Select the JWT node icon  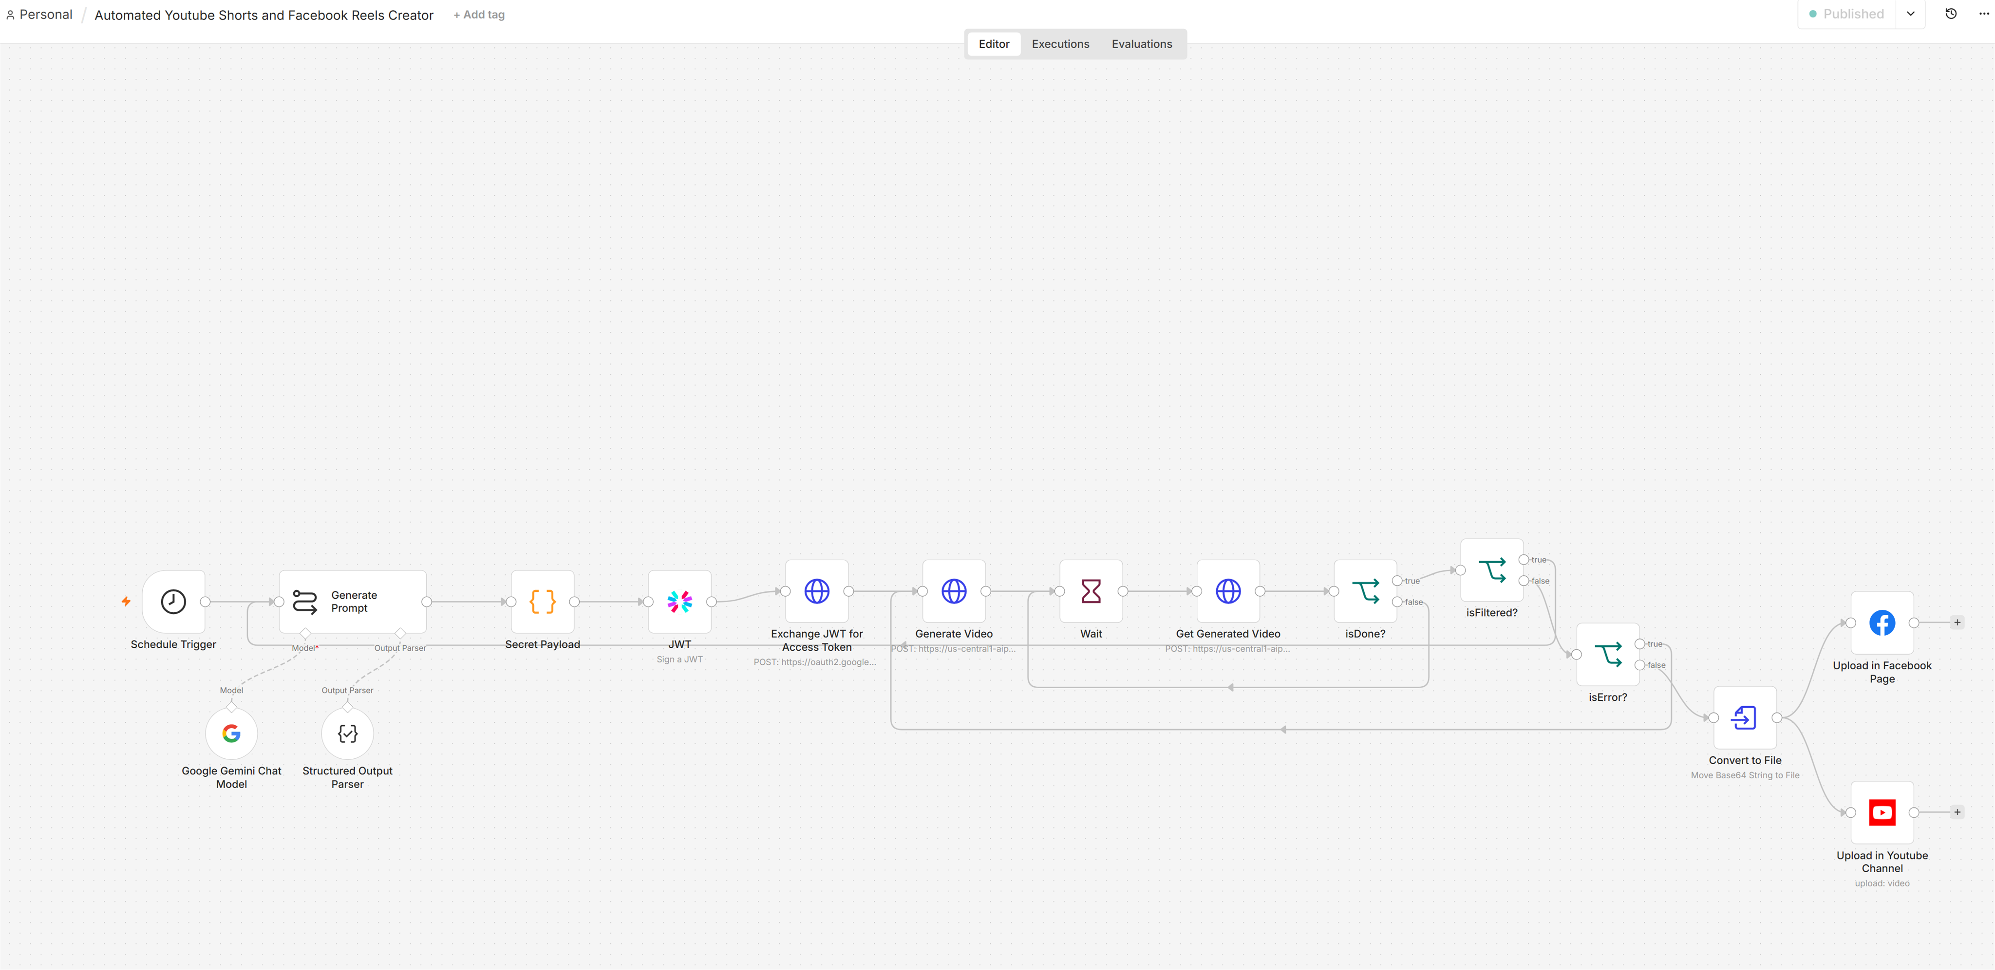click(x=679, y=602)
